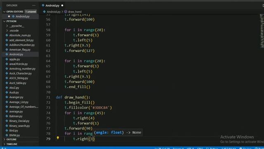This screenshot has width=264, height=149.
Task: Open Binary_Decial.py file
Action: [x=19, y=121]
